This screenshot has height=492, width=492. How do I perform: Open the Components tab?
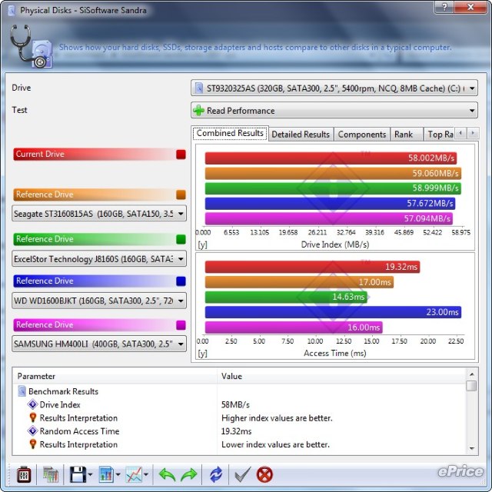(361, 135)
